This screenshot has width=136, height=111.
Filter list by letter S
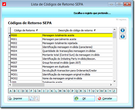point(85,91)
